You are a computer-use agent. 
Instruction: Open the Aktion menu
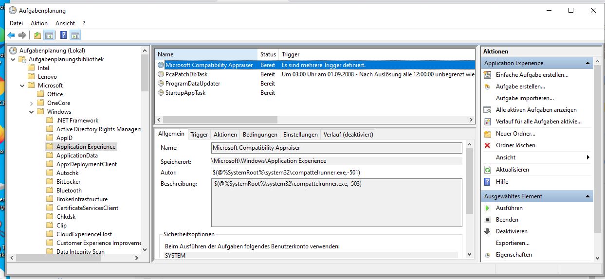[x=39, y=23]
